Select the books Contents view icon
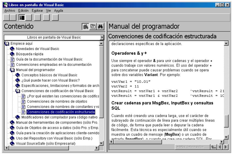The image size is (233, 155). click(x=85, y=27)
